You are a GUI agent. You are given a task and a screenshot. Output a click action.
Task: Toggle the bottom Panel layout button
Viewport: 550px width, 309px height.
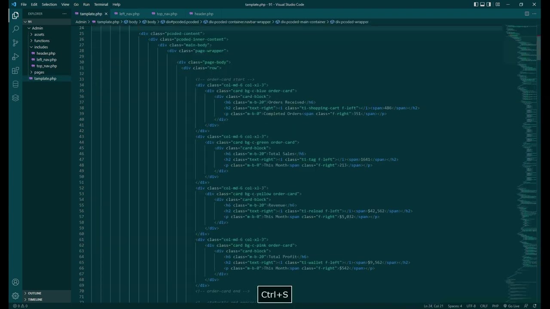tap(483, 4)
